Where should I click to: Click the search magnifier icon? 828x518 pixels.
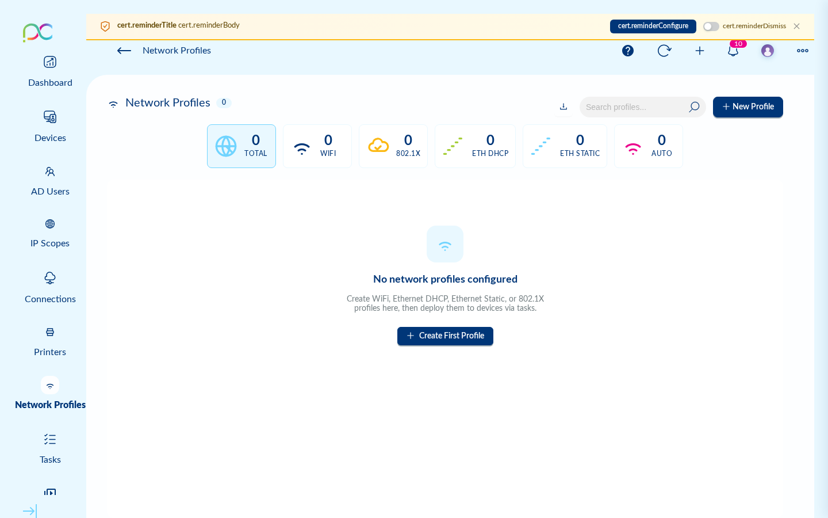pos(694,107)
